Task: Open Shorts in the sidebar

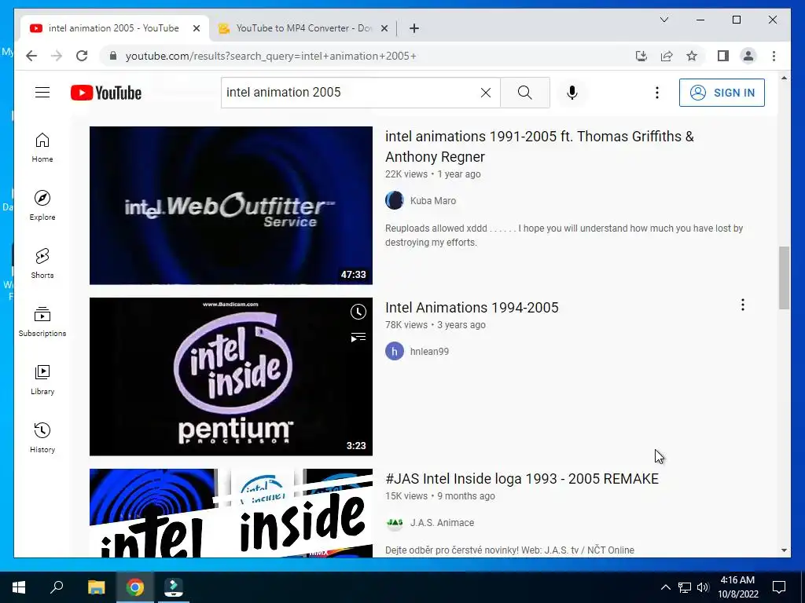Action: coord(42,264)
